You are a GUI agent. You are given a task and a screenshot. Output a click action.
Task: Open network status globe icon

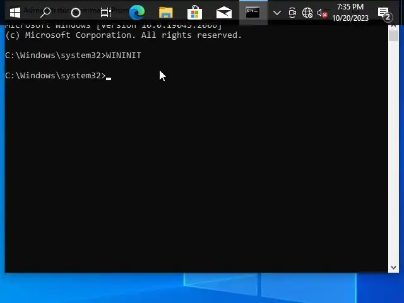coord(307,13)
